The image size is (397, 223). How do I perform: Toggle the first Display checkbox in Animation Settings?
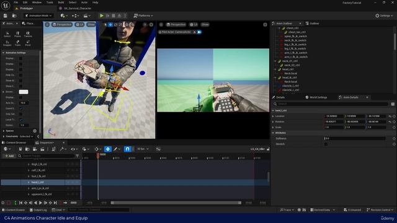pyautogui.click(x=20, y=58)
